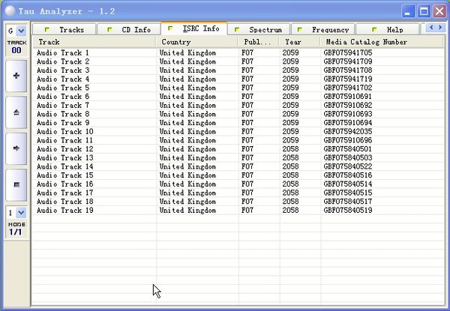
Task: Open the drive letter G dropdown
Action: (x=21, y=31)
